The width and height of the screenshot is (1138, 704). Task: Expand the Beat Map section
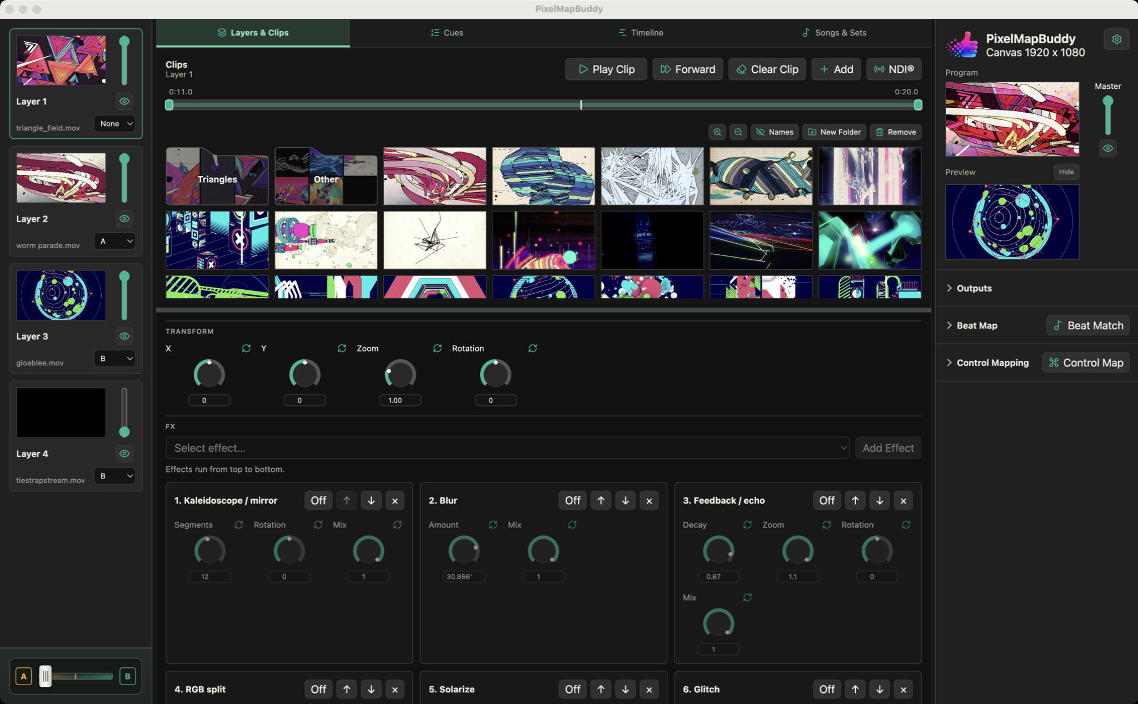pos(972,325)
